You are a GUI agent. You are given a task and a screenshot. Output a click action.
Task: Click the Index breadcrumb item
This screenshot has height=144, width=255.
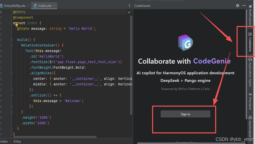click(4, 141)
